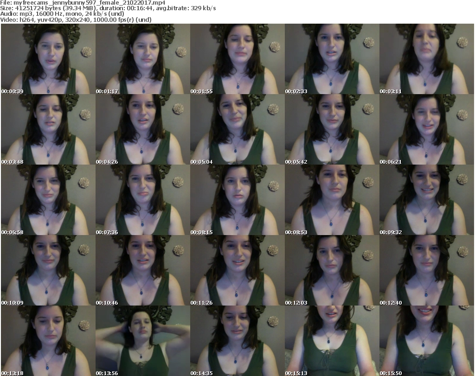This screenshot has height=376, width=475.
Task: Select the thumbnail at timestamp 00:03:11
Action: pyautogui.click(x=427, y=59)
